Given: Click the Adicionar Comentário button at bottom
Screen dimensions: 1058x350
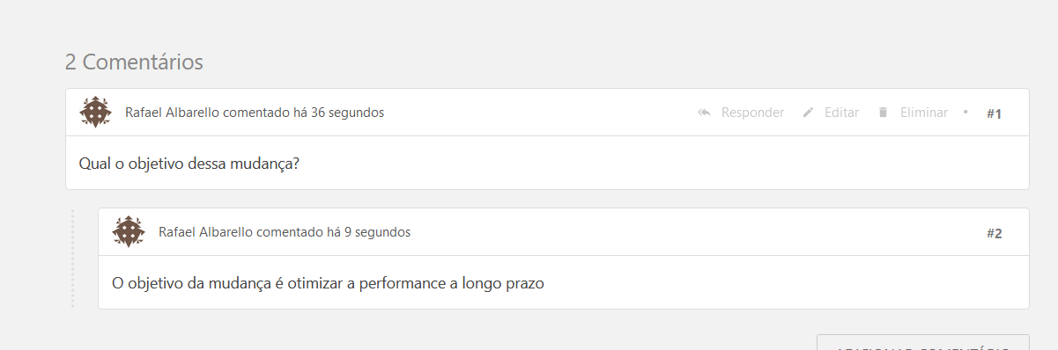Looking at the screenshot, I should [x=922, y=342].
